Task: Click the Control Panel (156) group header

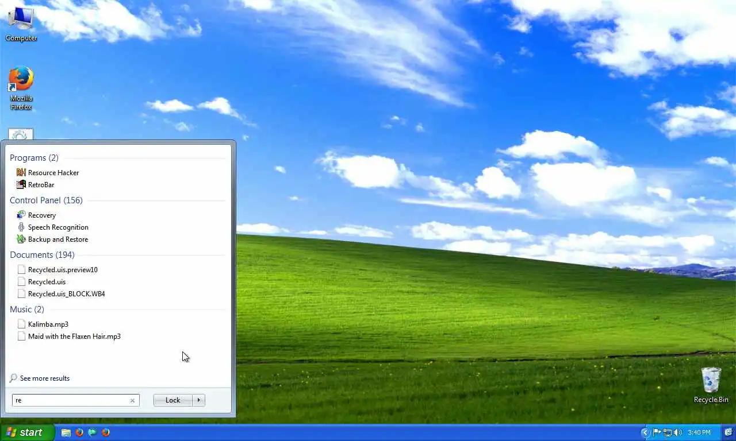Action: 46,200
